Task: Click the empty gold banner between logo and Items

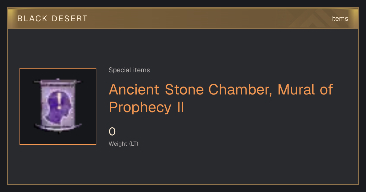Action: pyautogui.click(x=207, y=19)
